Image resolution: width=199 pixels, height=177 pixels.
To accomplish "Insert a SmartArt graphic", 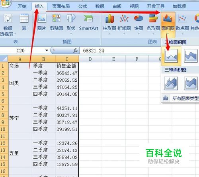I will click(89, 22).
